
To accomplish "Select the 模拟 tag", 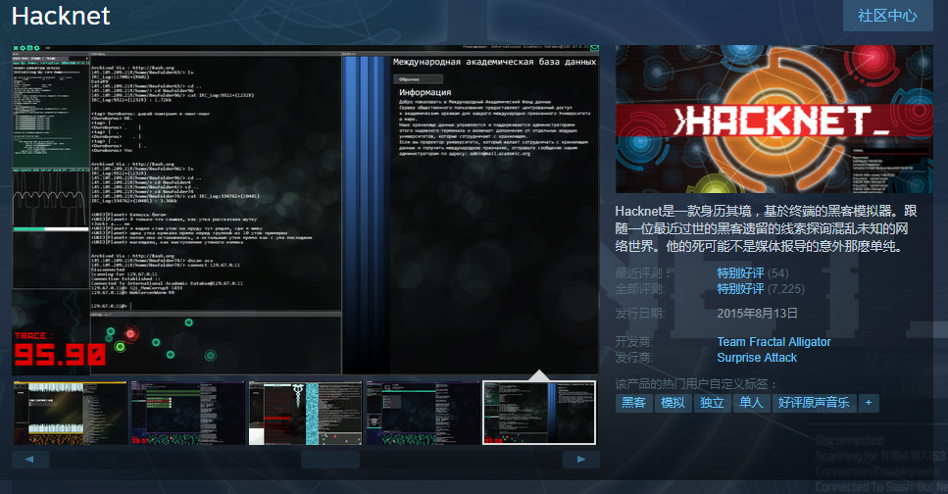I will (673, 403).
